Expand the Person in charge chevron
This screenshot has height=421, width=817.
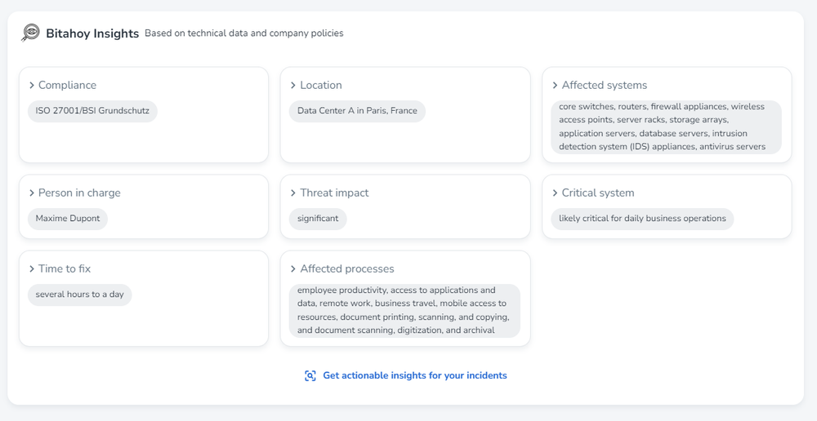pyautogui.click(x=32, y=193)
